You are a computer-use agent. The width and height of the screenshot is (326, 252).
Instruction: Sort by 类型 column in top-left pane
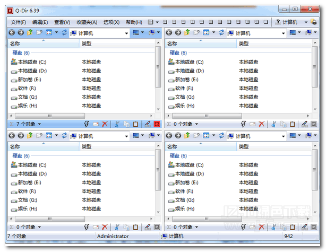(x=117, y=44)
